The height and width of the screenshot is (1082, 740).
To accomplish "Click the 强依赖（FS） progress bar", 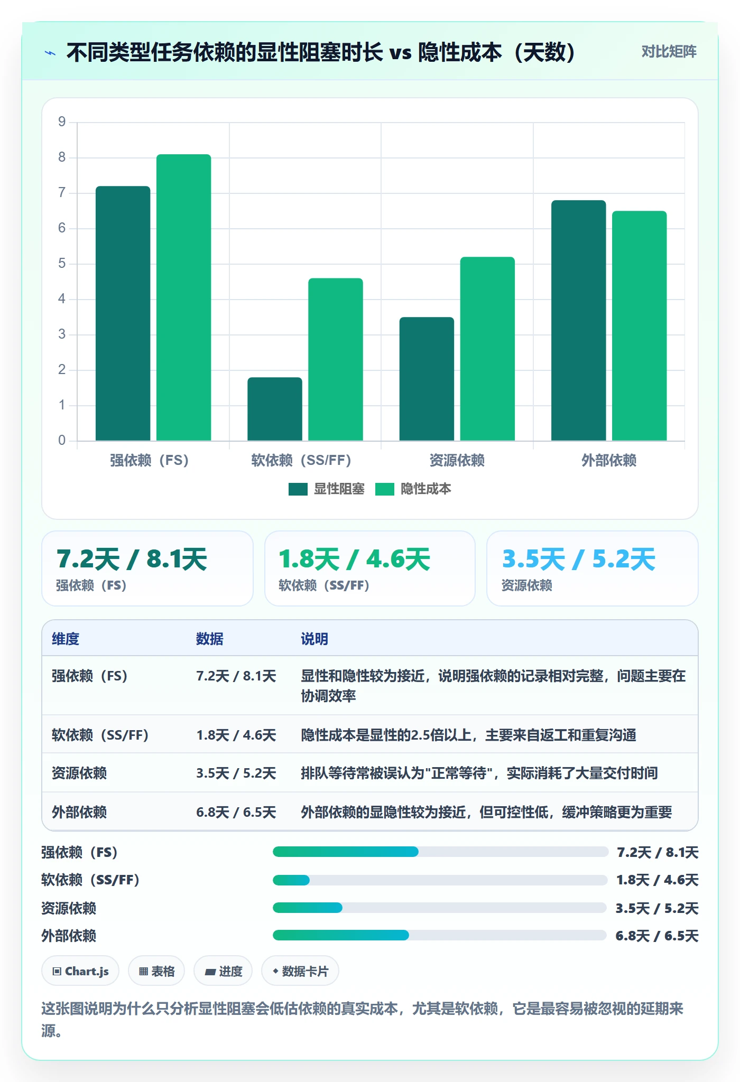I will point(440,852).
